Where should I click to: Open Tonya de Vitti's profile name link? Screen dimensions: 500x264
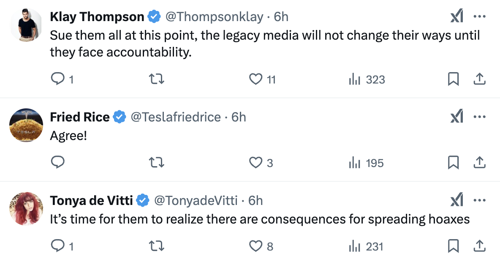point(91,201)
